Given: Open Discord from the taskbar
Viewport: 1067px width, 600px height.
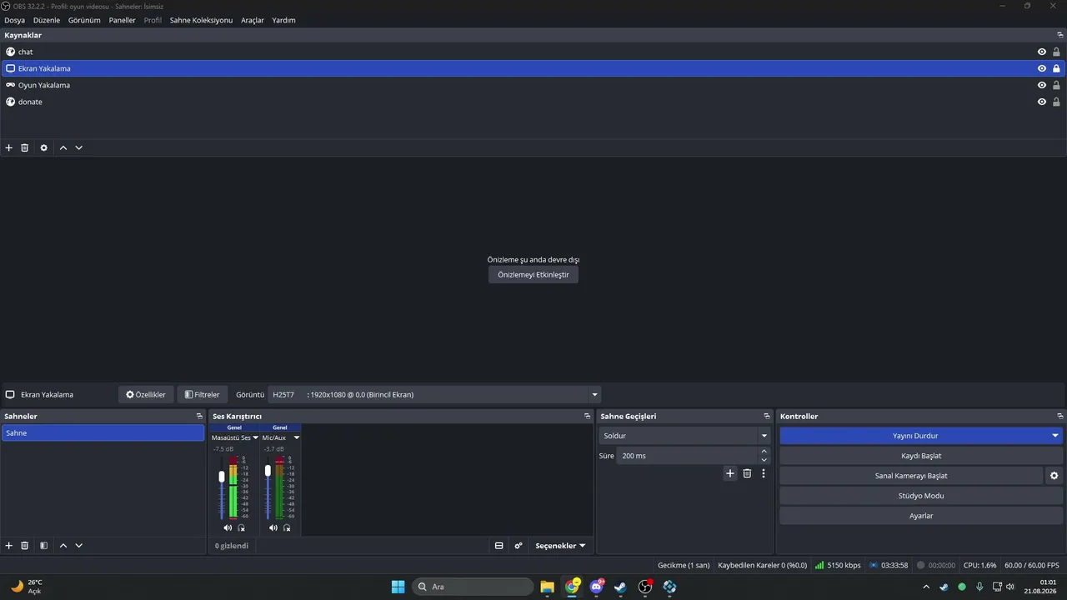Looking at the screenshot, I should (596, 587).
